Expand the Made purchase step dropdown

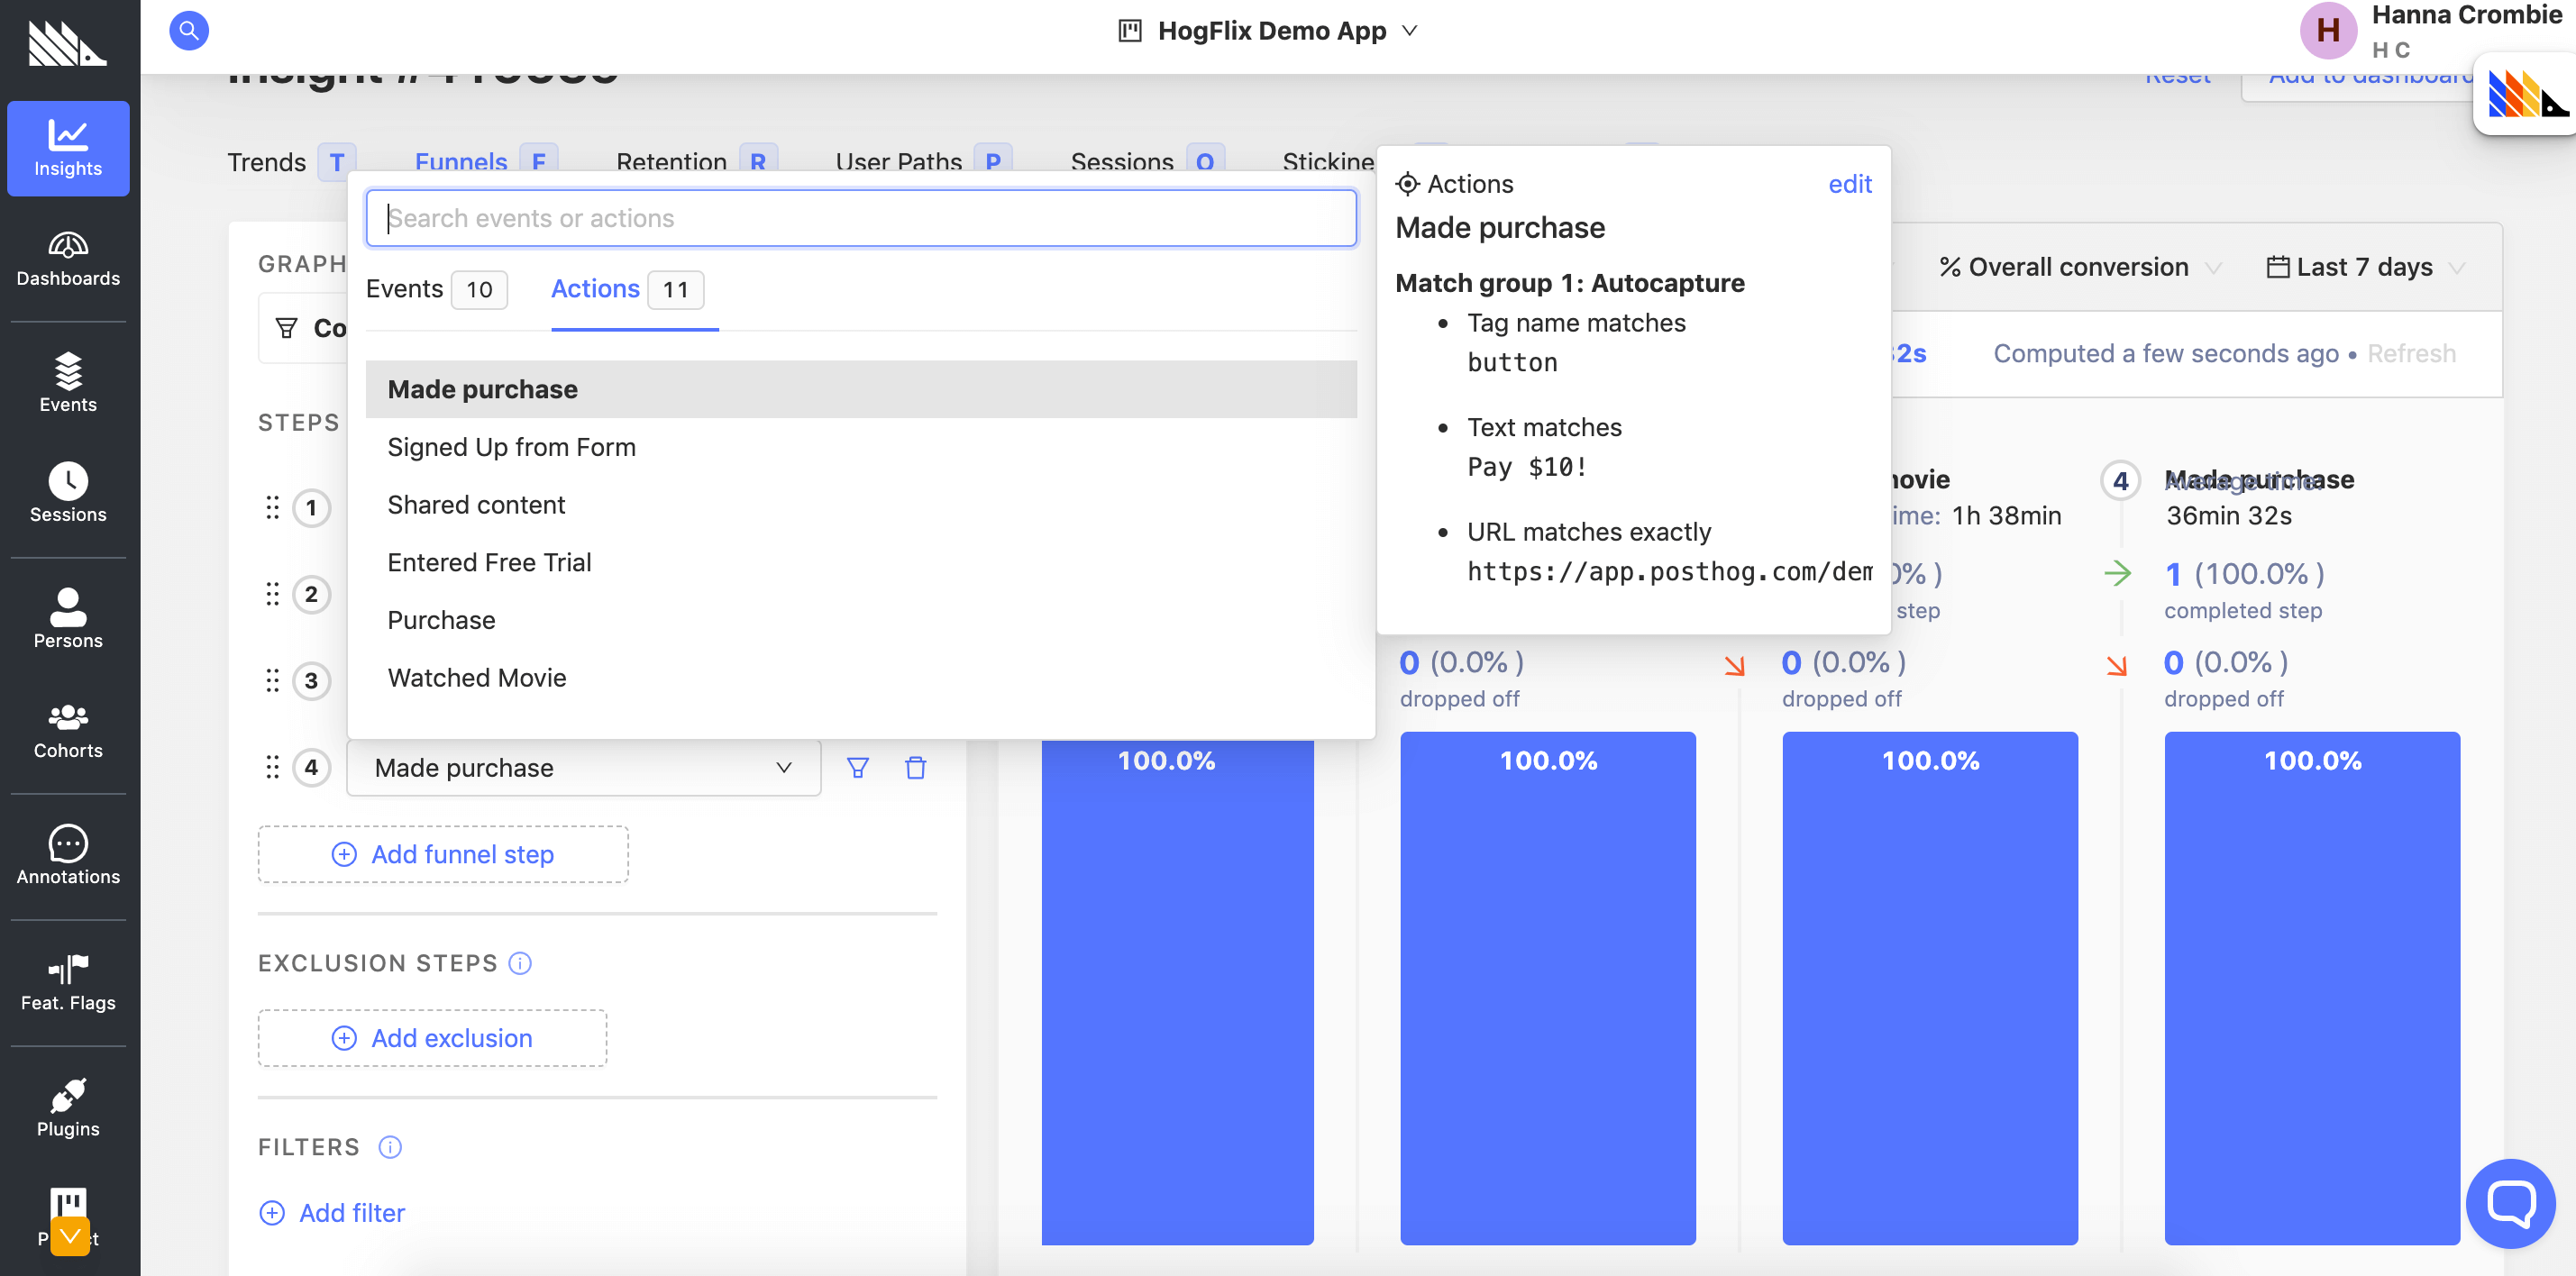[x=583, y=768]
